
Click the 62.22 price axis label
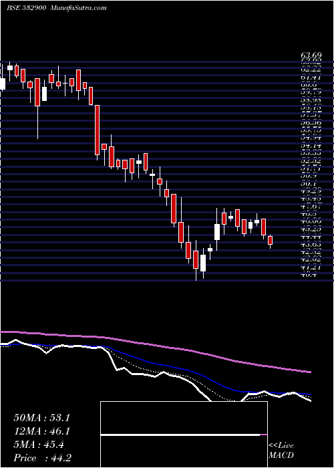[x=311, y=70]
